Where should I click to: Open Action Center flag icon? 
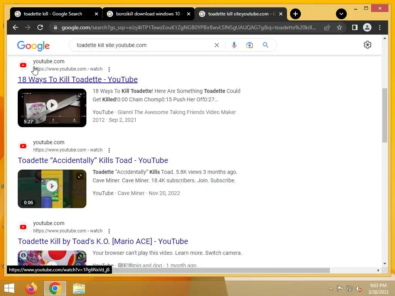point(340,289)
